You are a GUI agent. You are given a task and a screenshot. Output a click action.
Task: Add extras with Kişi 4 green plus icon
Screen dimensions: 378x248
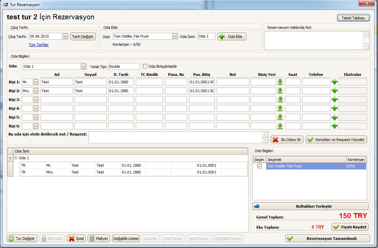[335, 108]
